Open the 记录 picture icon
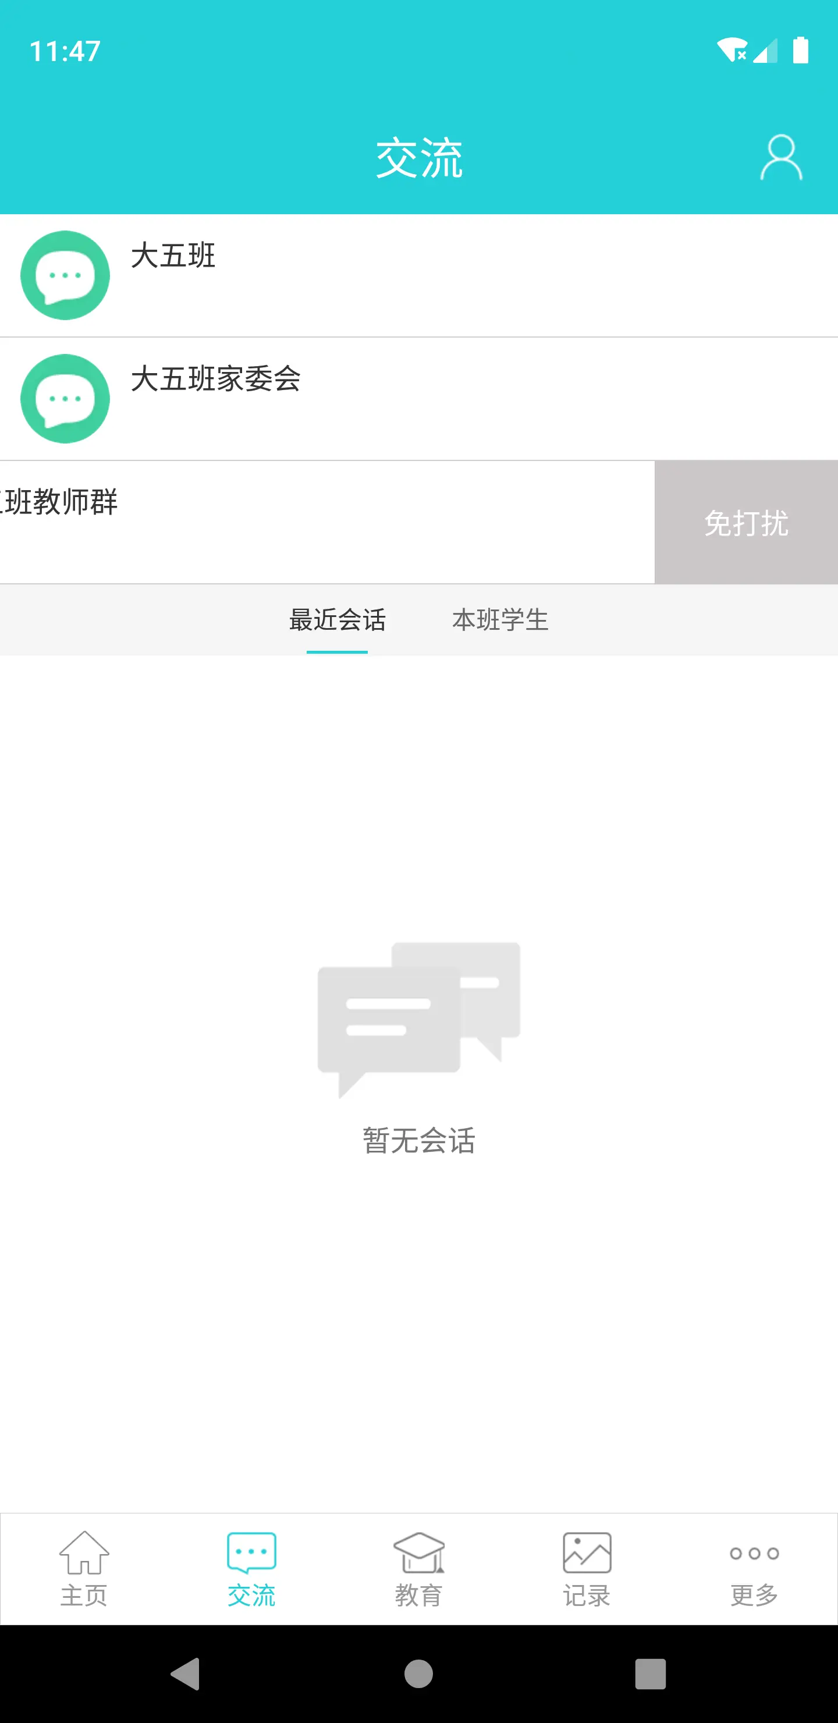 (x=587, y=1552)
